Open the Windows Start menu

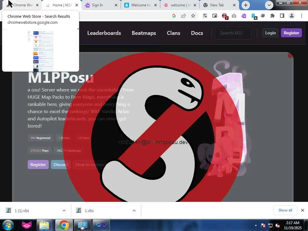pos(8,225)
